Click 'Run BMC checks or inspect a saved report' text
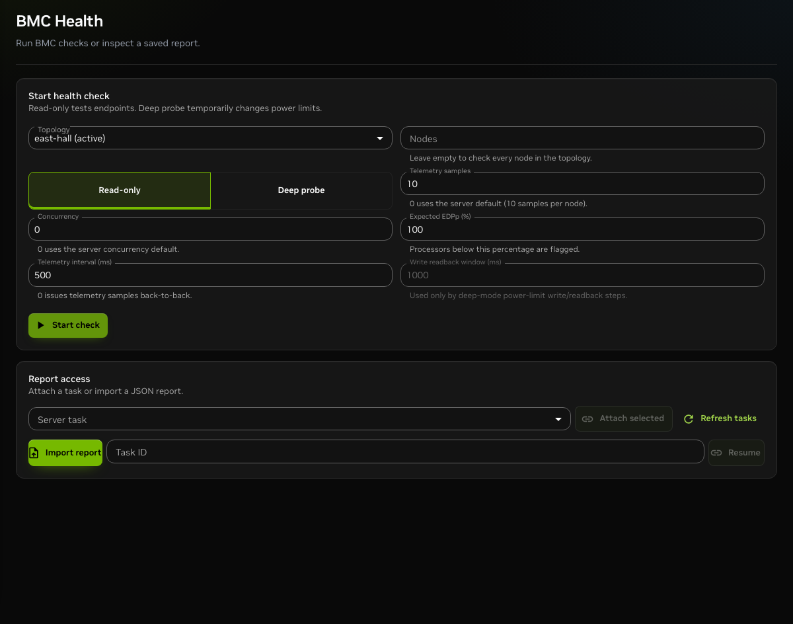 [x=108, y=44]
